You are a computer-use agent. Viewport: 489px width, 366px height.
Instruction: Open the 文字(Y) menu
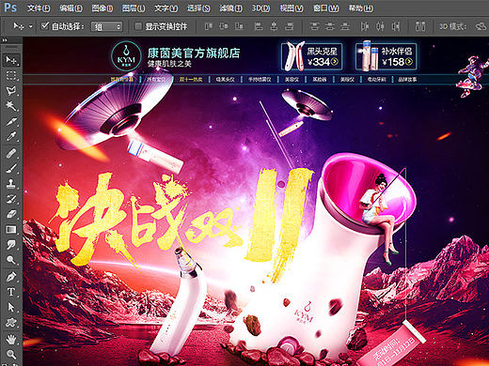pyautogui.click(x=166, y=8)
